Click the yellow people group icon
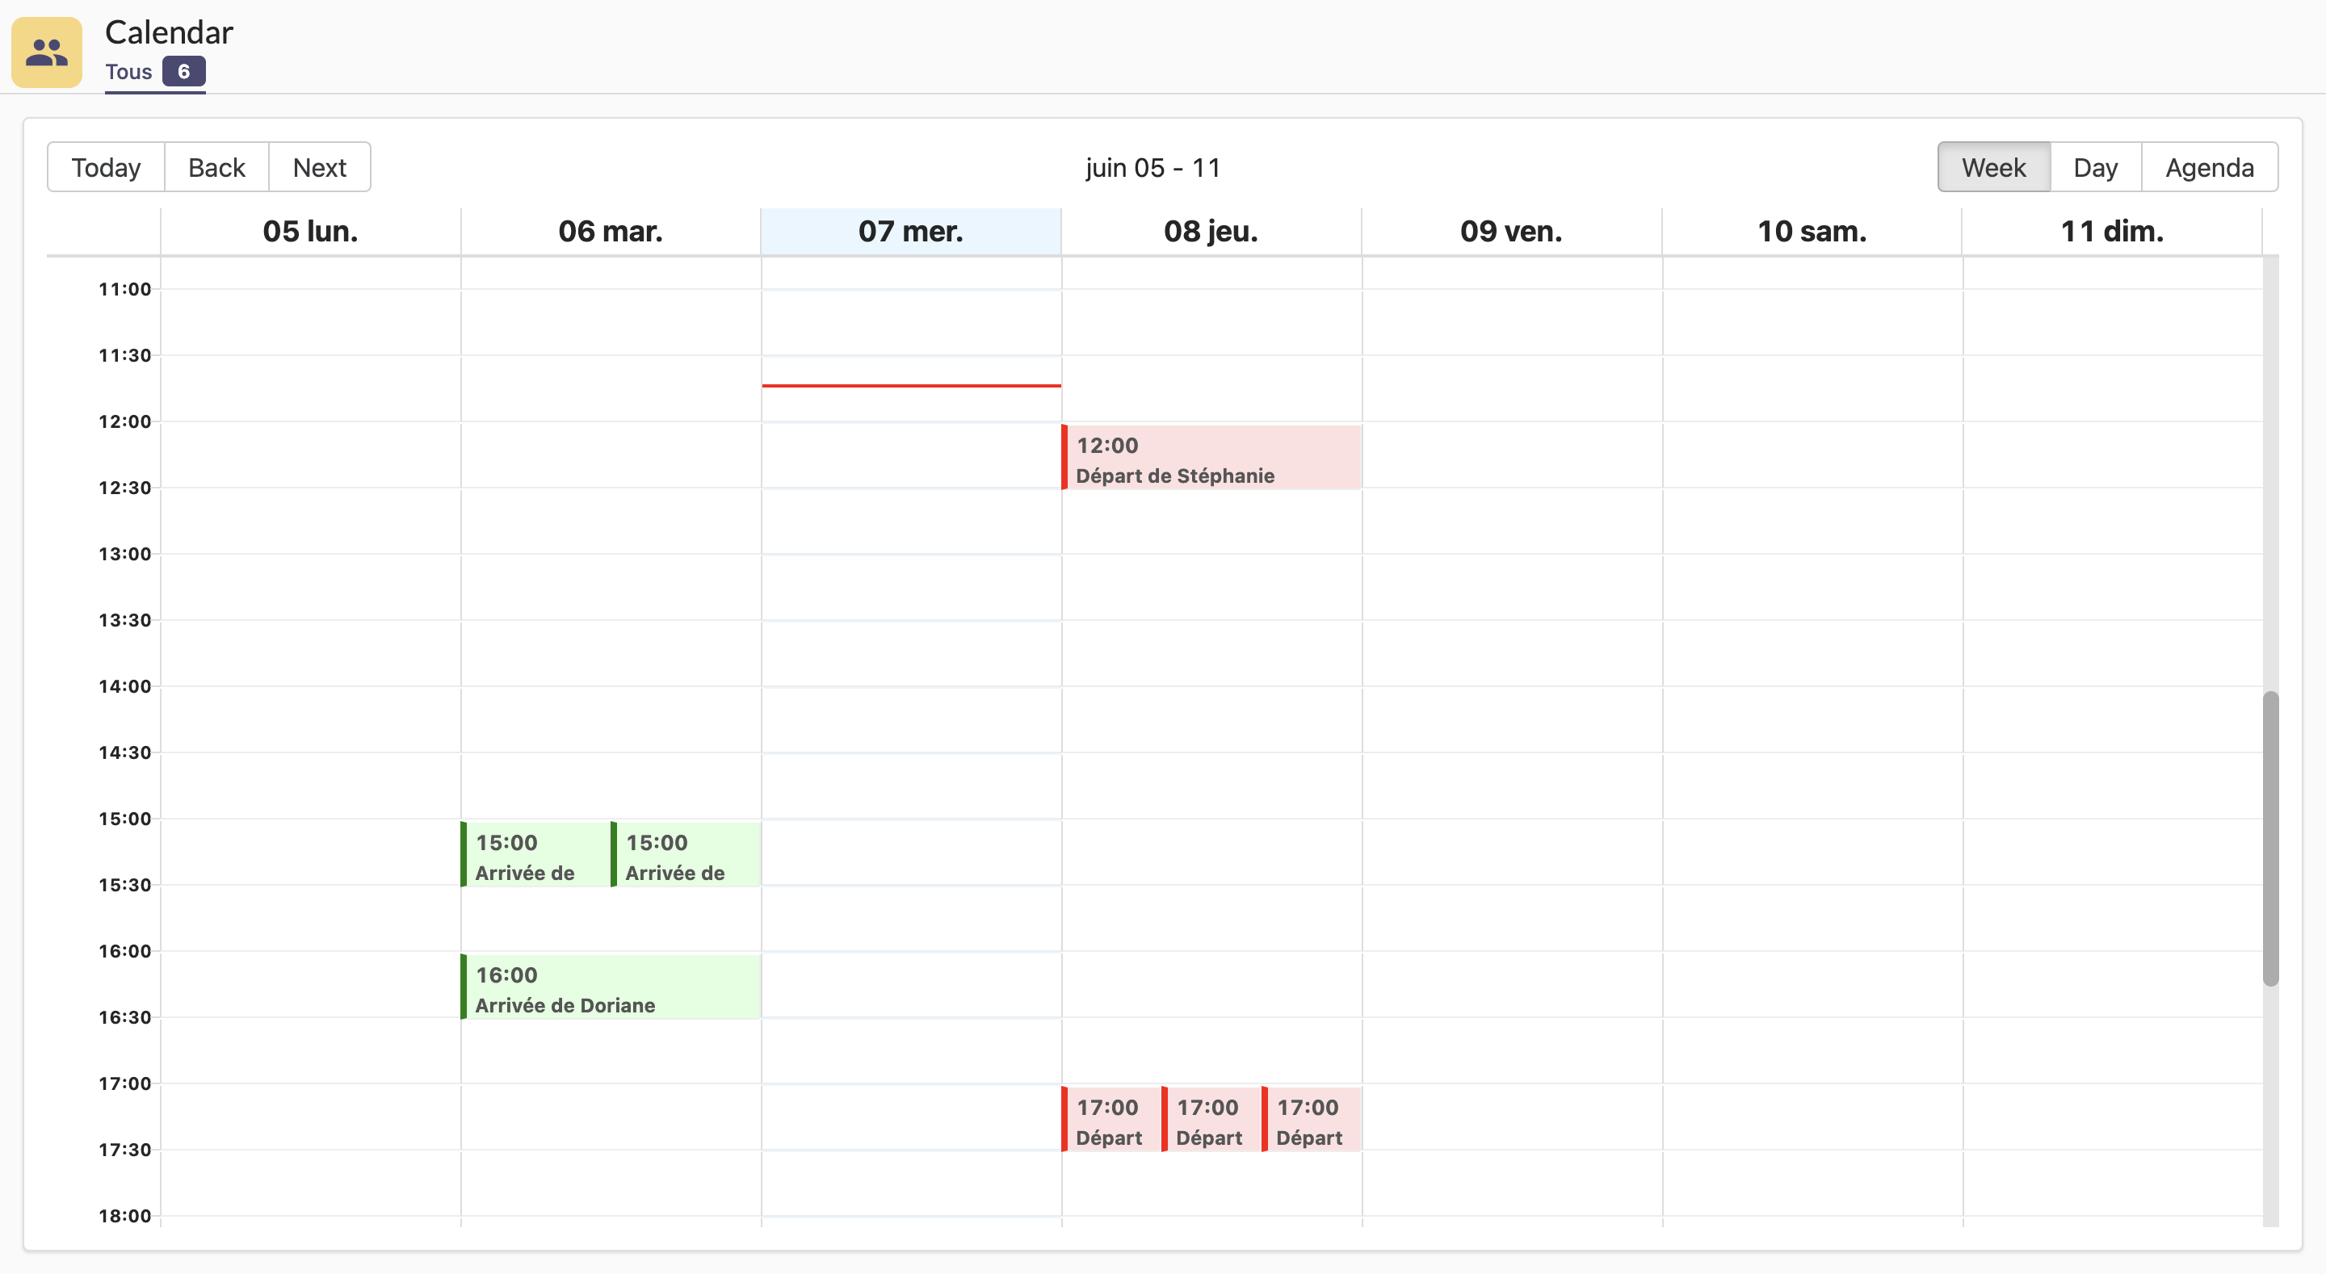 46,52
